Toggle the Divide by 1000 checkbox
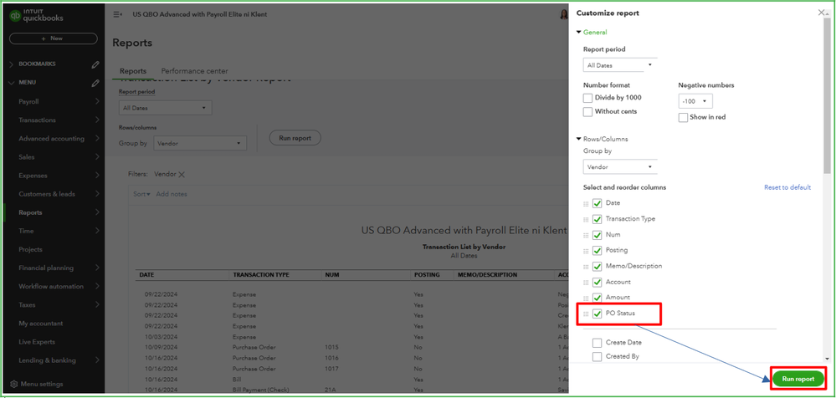The image size is (836, 398). [x=587, y=98]
